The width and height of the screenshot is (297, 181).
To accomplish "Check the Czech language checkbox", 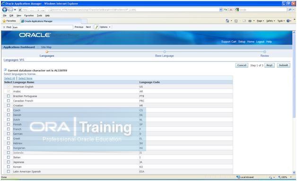I will (9, 110).
